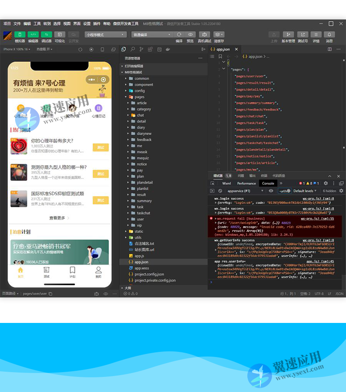Click the 清缓存 clear cache icon
346x392 pixels.
(218, 34)
